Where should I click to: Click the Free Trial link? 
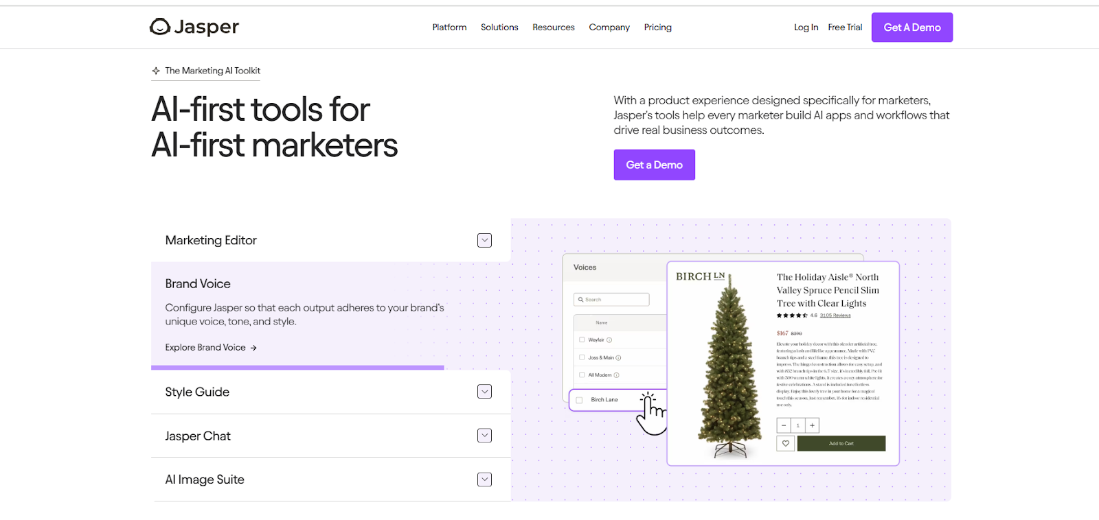click(x=845, y=27)
